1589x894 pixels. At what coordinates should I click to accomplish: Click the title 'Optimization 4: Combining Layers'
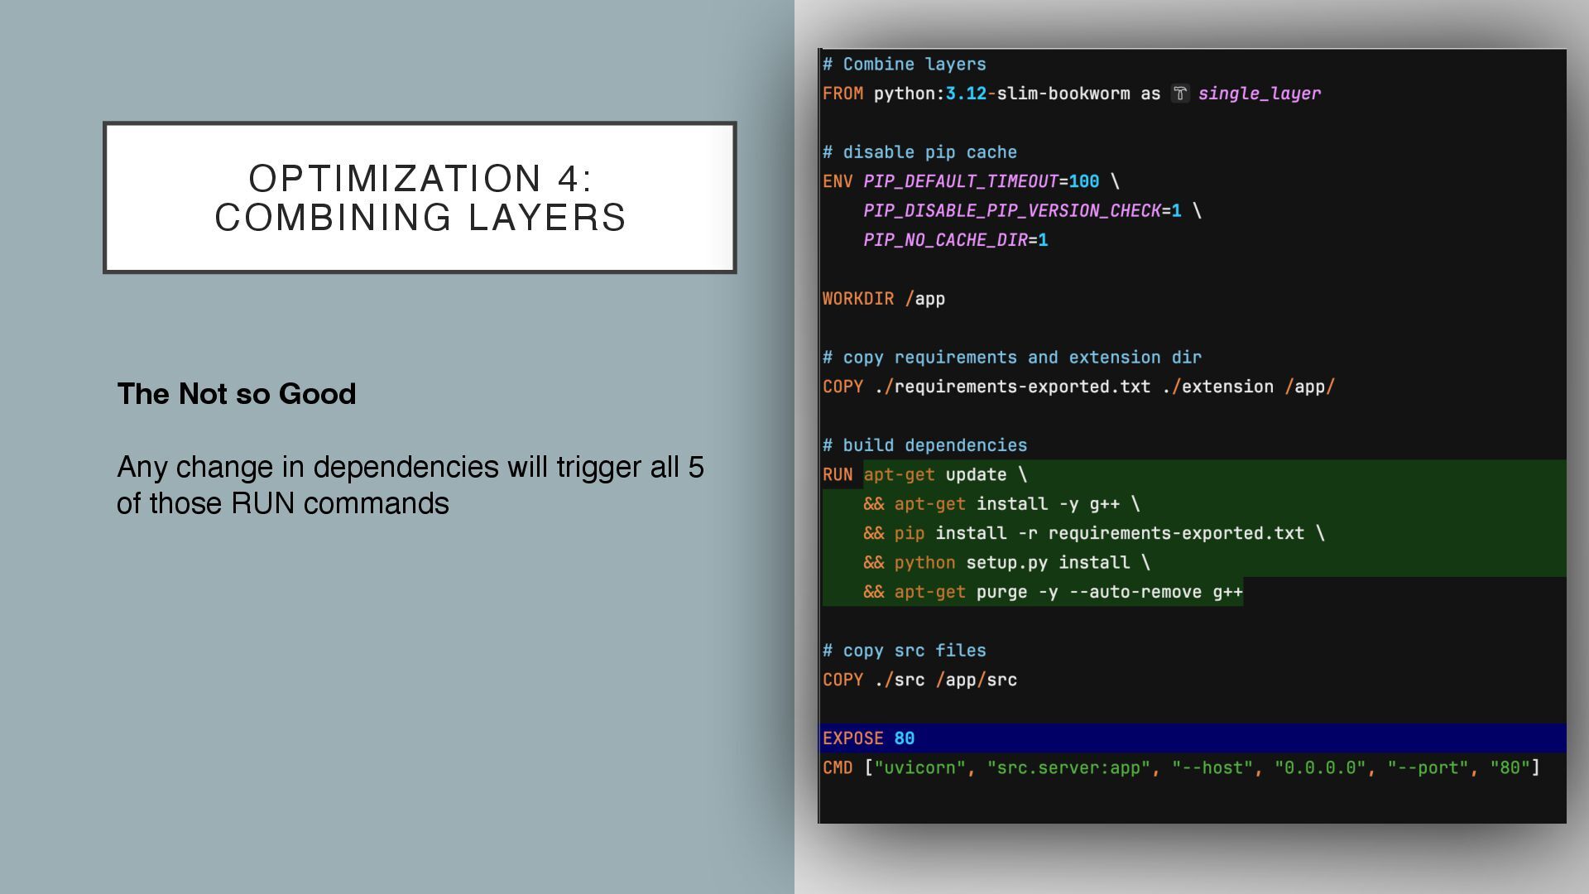click(420, 198)
